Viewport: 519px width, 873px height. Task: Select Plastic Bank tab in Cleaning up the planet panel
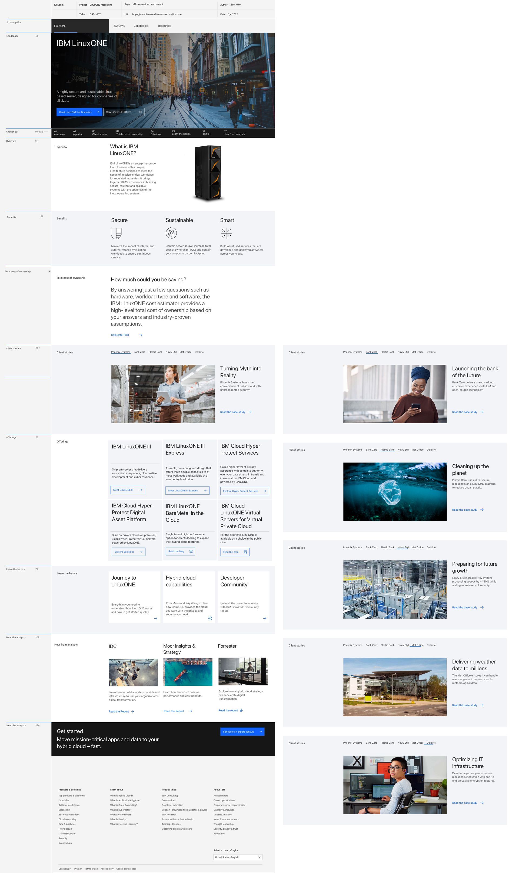pos(387,450)
